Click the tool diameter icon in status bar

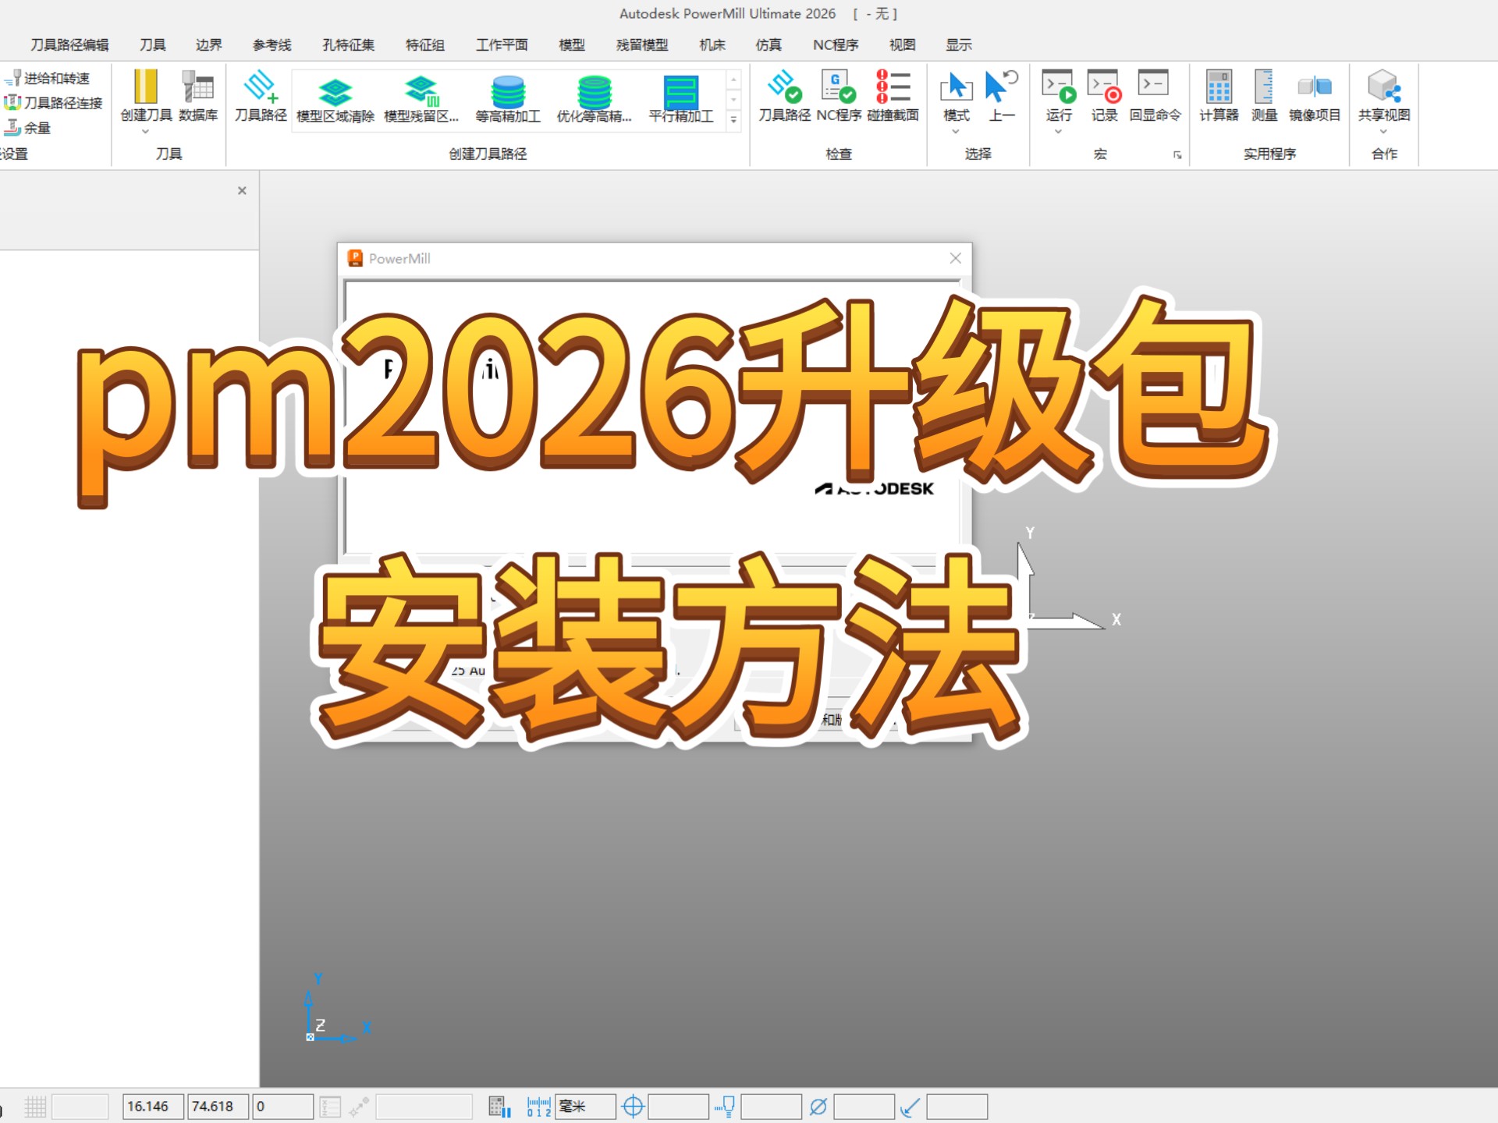click(x=818, y=1107)
